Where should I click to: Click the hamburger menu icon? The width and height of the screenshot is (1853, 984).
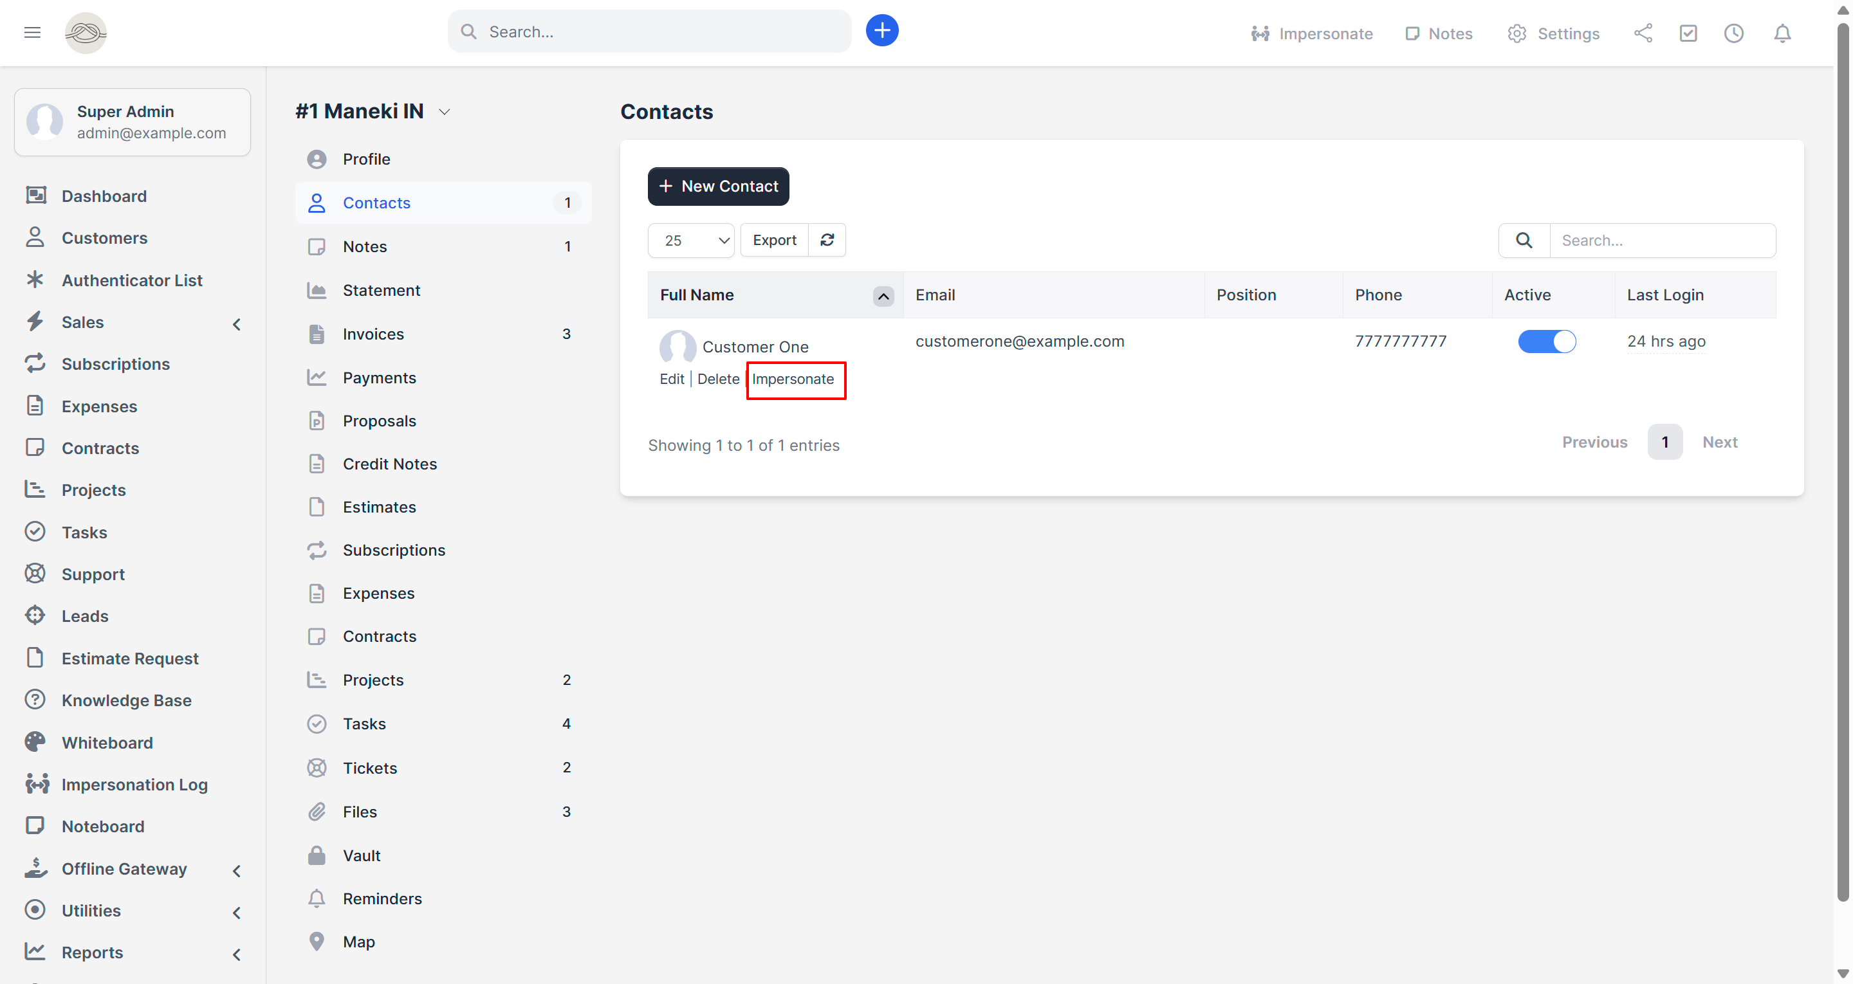(32, 32)
